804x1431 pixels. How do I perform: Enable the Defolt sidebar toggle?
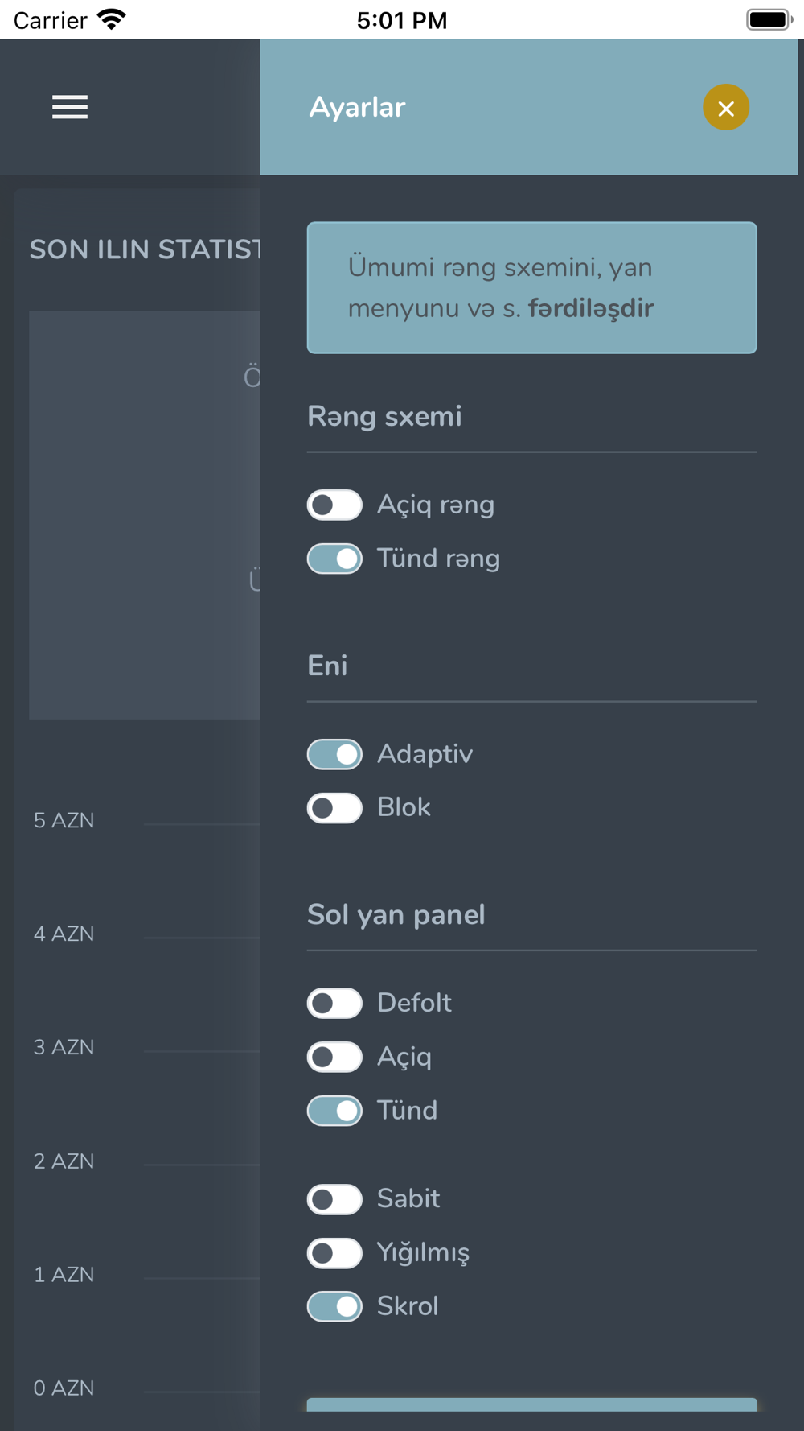[334, 1004]
